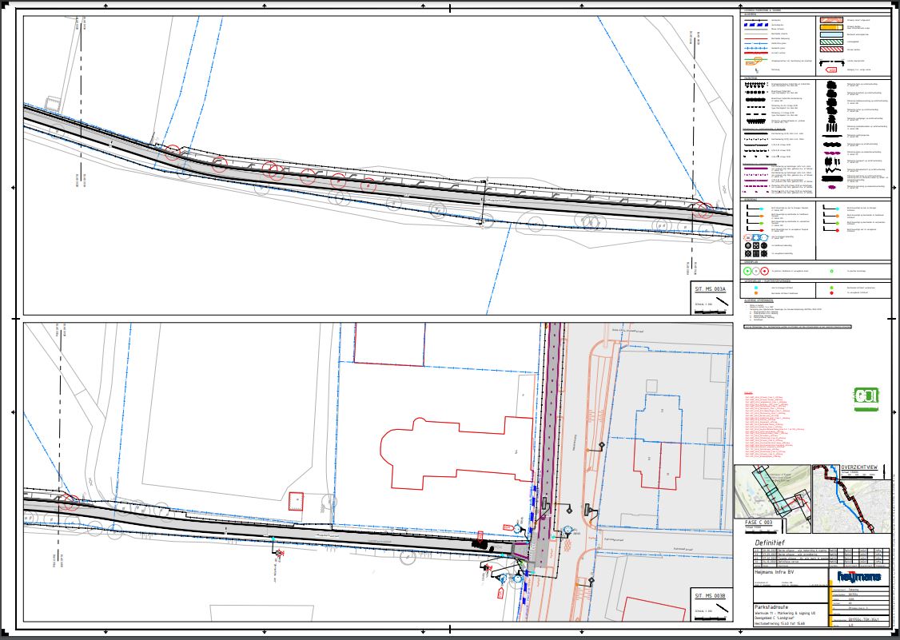Click the Heijmans company logo

coord(858,575)
